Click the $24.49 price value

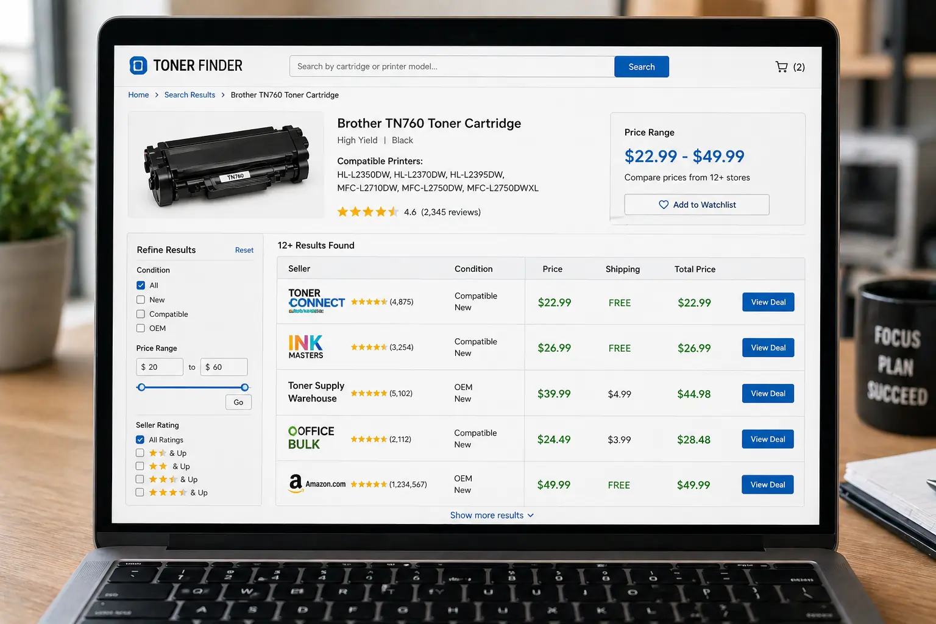coord(554,439)
